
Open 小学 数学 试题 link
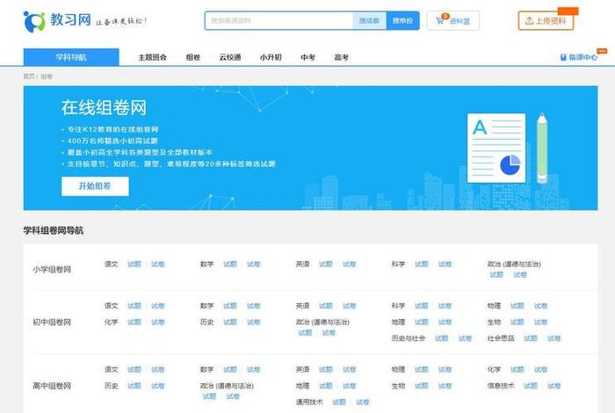click(x=230, y=264)
